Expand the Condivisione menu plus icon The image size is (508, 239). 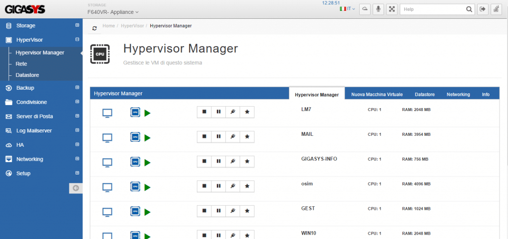point(77,101)
